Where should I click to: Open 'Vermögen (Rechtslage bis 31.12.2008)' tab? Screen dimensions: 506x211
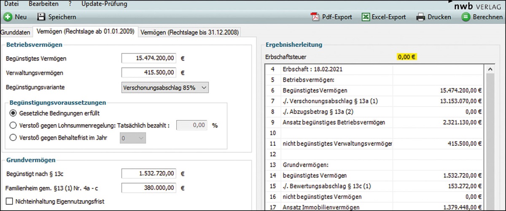[189, 32]
